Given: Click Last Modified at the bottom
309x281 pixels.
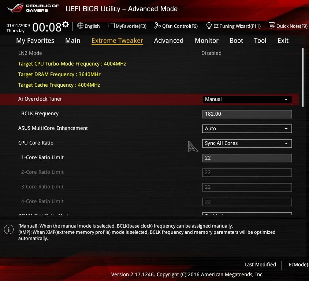Looking at the screenshot, I should click(260, 265).
